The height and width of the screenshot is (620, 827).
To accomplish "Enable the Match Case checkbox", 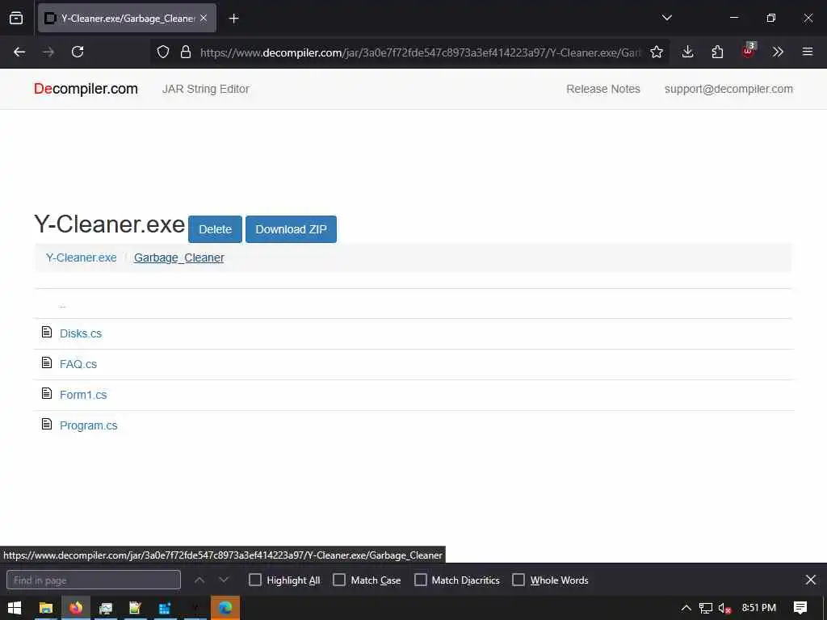I will (x=339, y=580).
